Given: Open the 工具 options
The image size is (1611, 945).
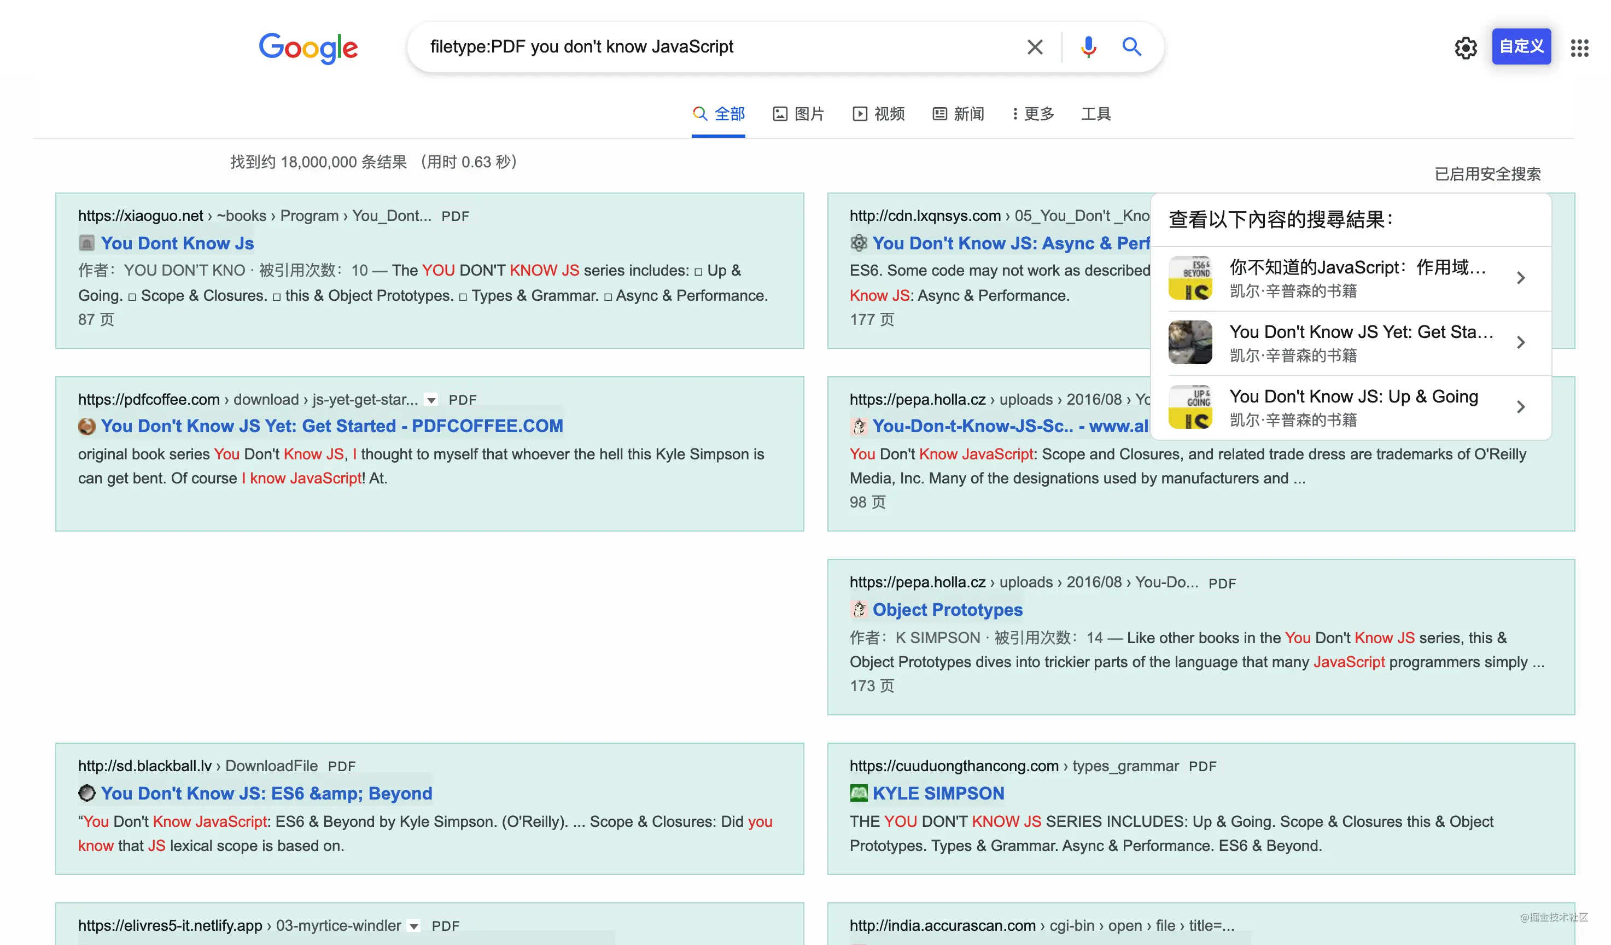Looking at the screenshot, I should tap(1096, 114).
